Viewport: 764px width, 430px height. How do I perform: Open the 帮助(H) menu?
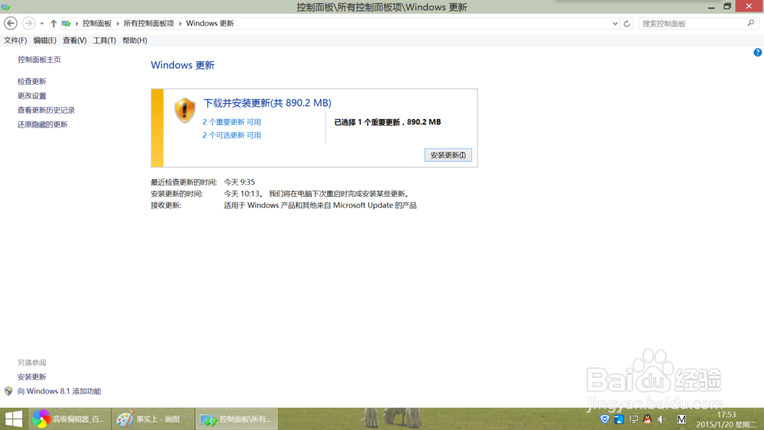(x=135, y=40)
